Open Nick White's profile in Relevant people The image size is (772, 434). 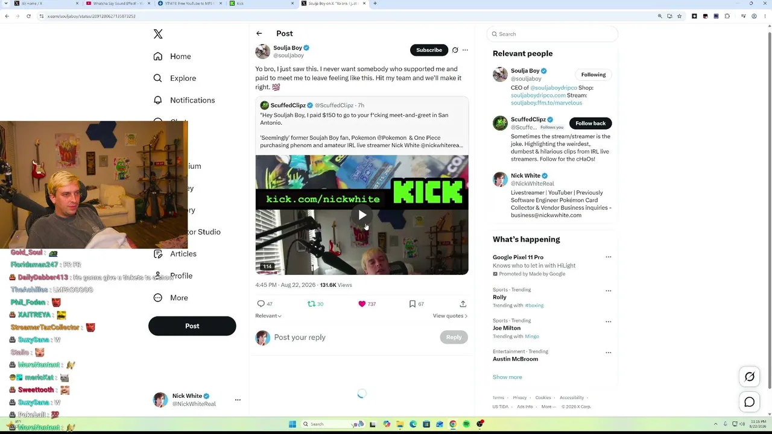526,175
